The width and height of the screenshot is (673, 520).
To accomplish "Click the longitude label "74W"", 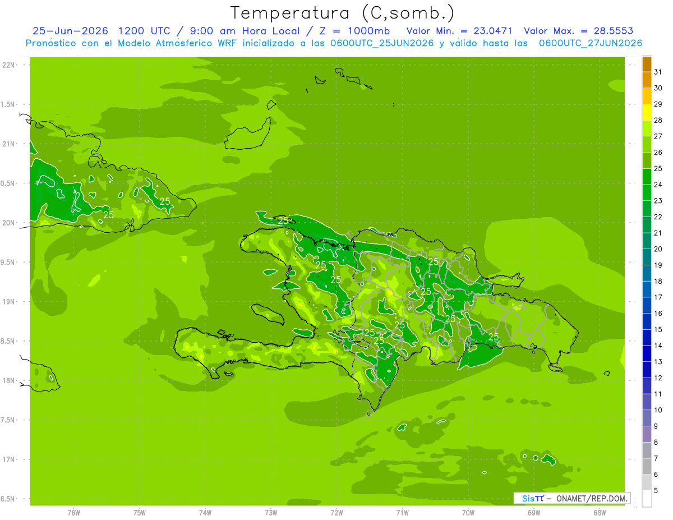I will click(x=205, y=513).
